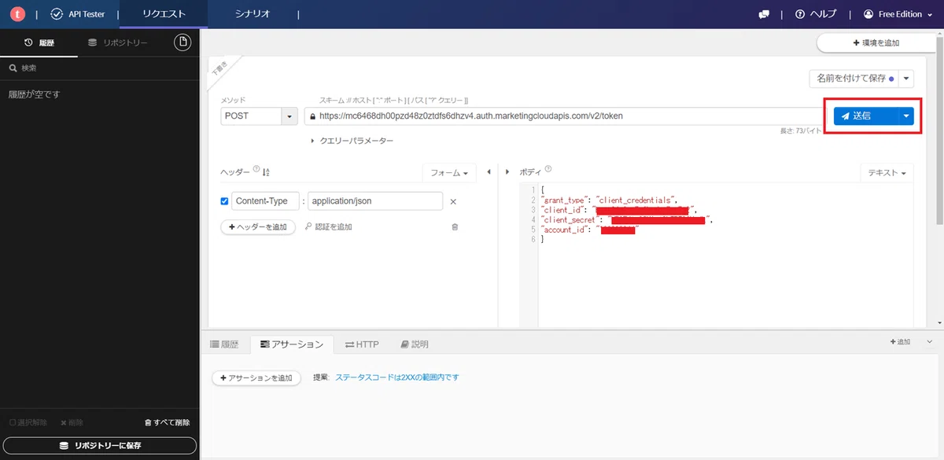Click the headers help info icon

pyautogui.click(x=256, y=170)
